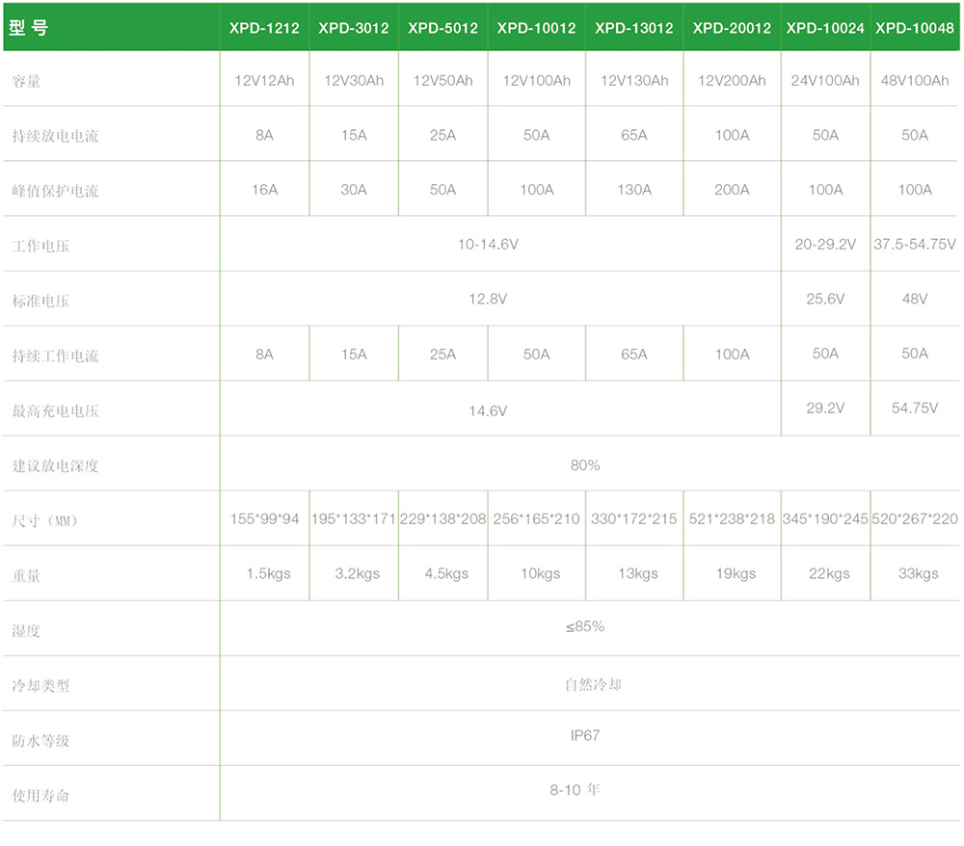Viewport: 964px width, 846px height.
Task: Click the 48V100Ah capacity value
Action: point(915,80)
